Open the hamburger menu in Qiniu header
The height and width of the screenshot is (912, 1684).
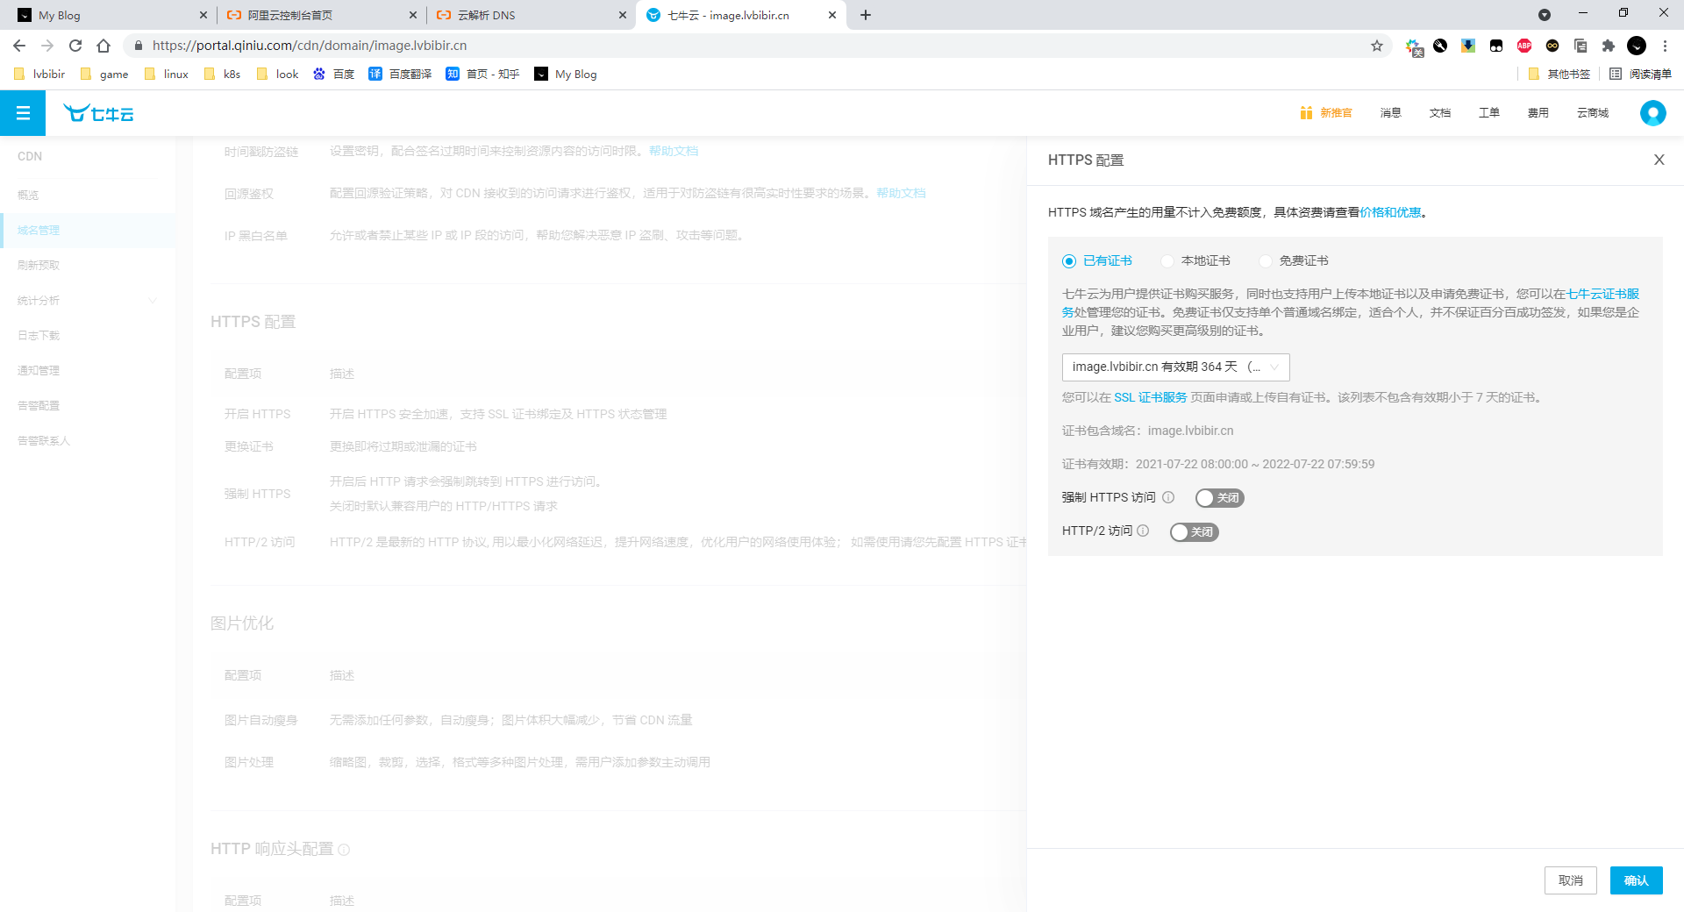23,113
